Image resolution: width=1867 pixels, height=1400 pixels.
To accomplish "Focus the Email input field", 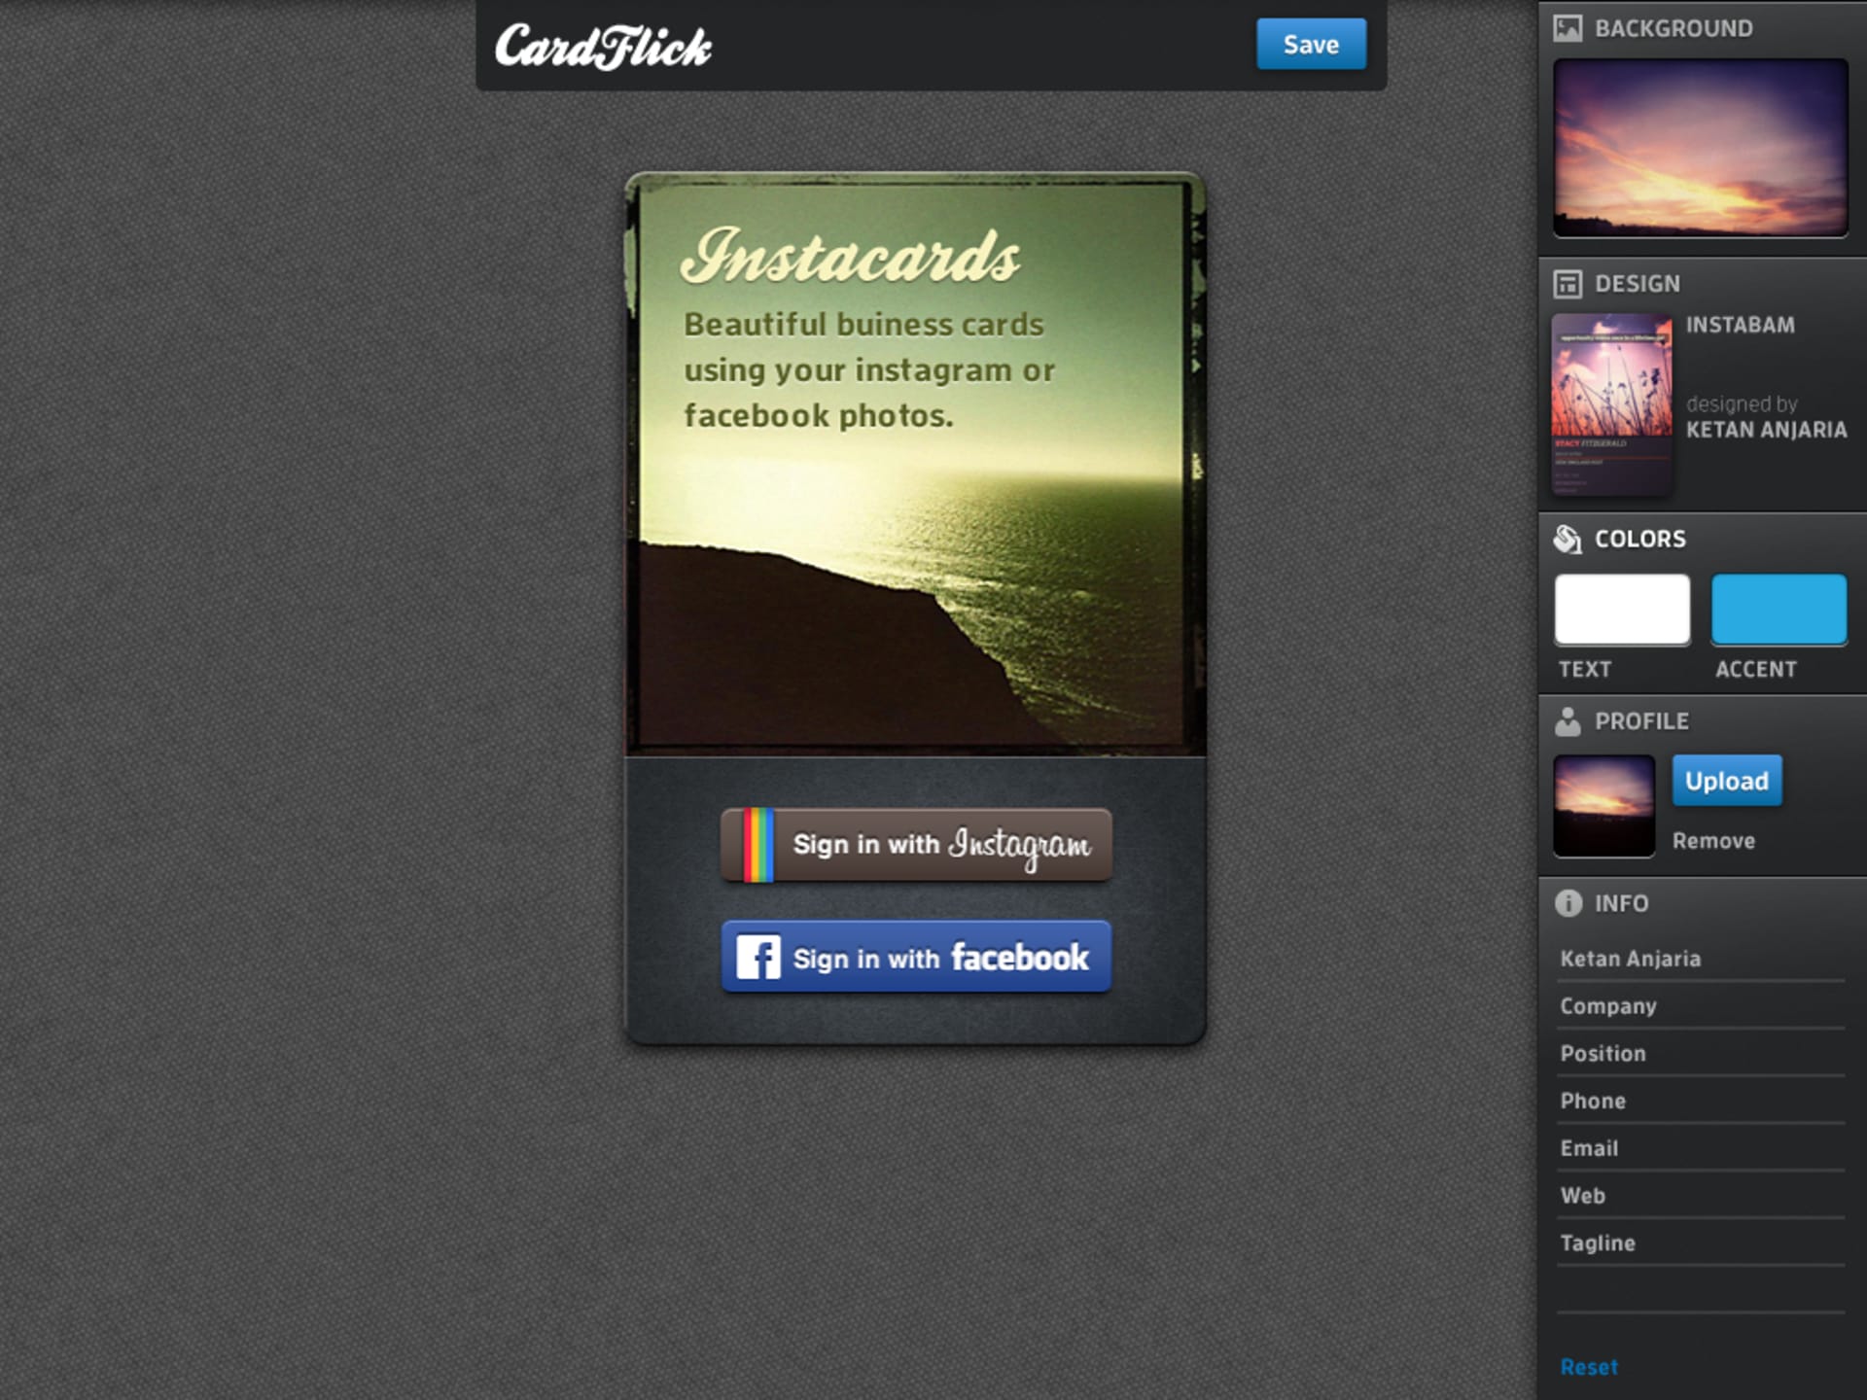I will (1700, 1148).
